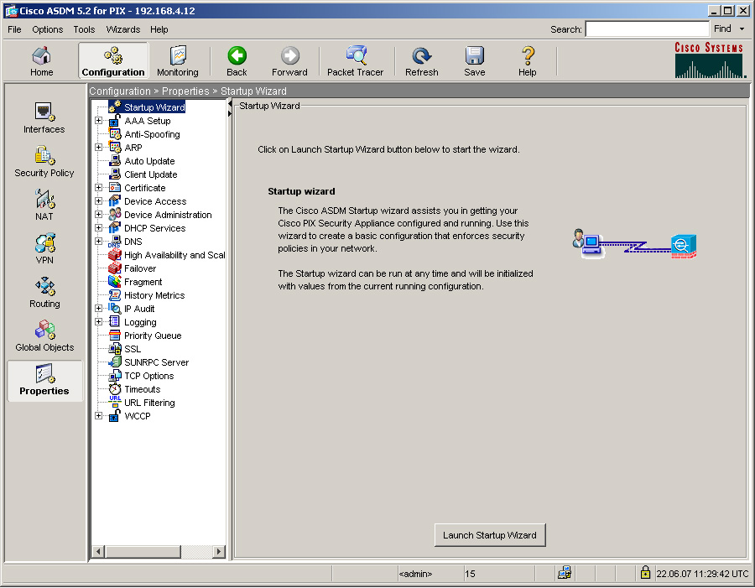The height and width of the screenshot is (588, 755).
Task: Open the Tools menu
Action: click(x=84, y=29)
